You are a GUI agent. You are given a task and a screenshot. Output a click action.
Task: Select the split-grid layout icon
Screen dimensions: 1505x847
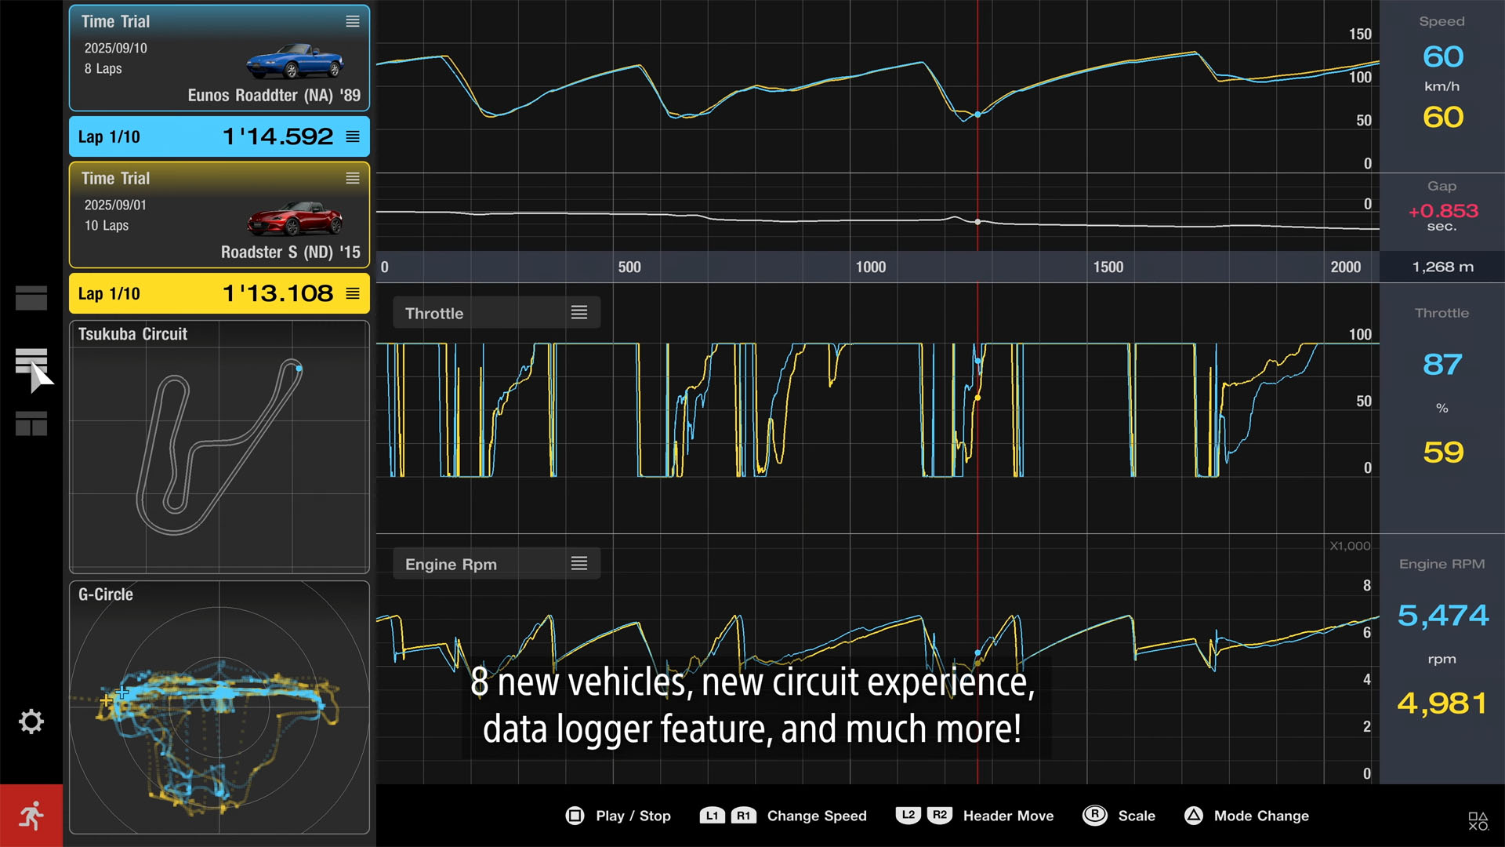click(31, 423)
